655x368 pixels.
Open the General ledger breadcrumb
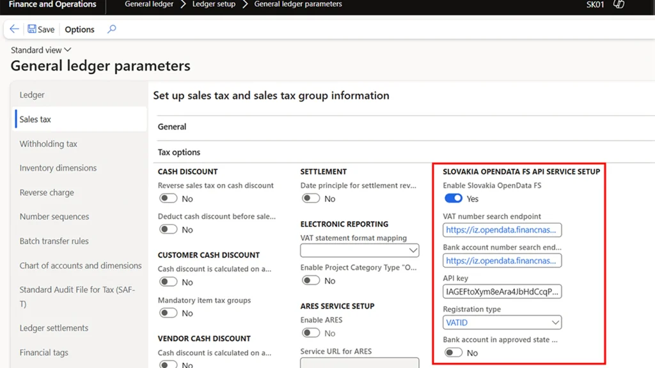148,4
